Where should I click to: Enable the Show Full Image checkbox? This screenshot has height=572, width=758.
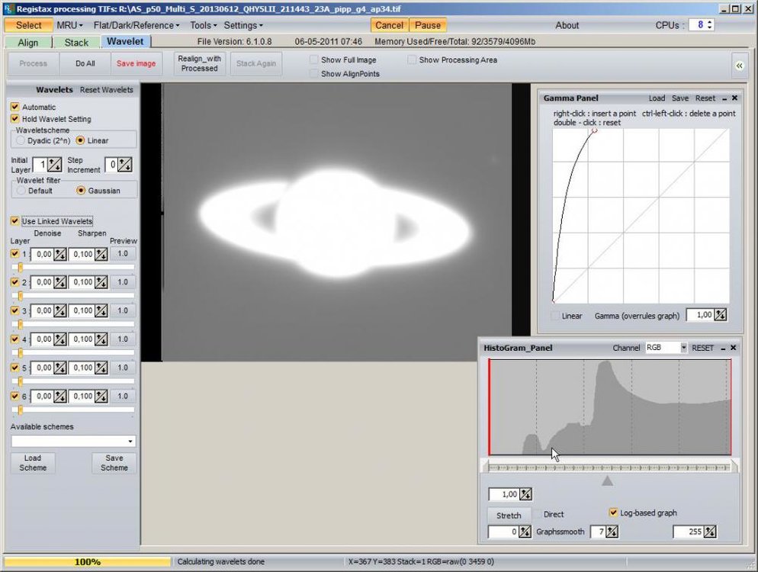pyautogui.click(x=313, y=59)
